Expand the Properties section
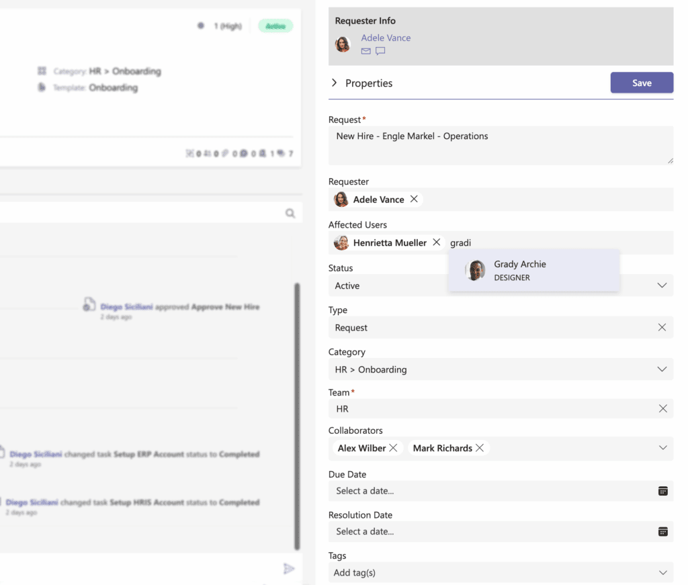 coord(334,83)
